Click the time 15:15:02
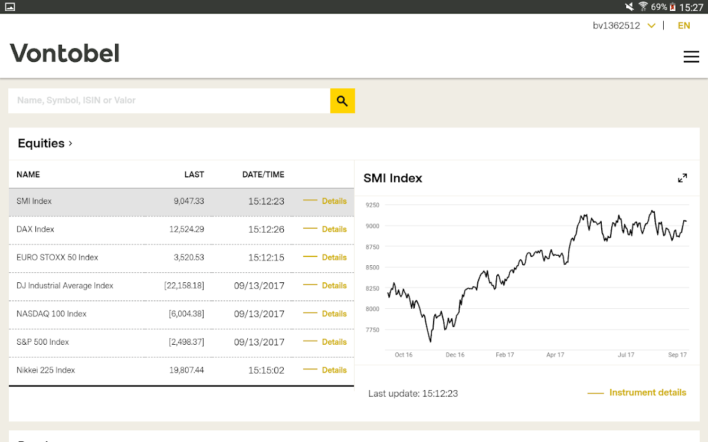Image resolution: width=708 pixels, height=442 pixels. [266, 370]
